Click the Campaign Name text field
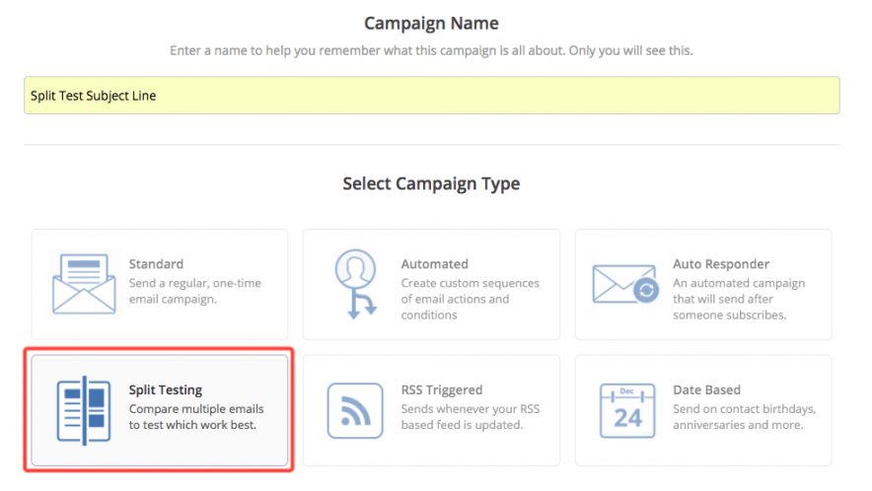Viewport: 872px width, 491px height. [431, 96]
